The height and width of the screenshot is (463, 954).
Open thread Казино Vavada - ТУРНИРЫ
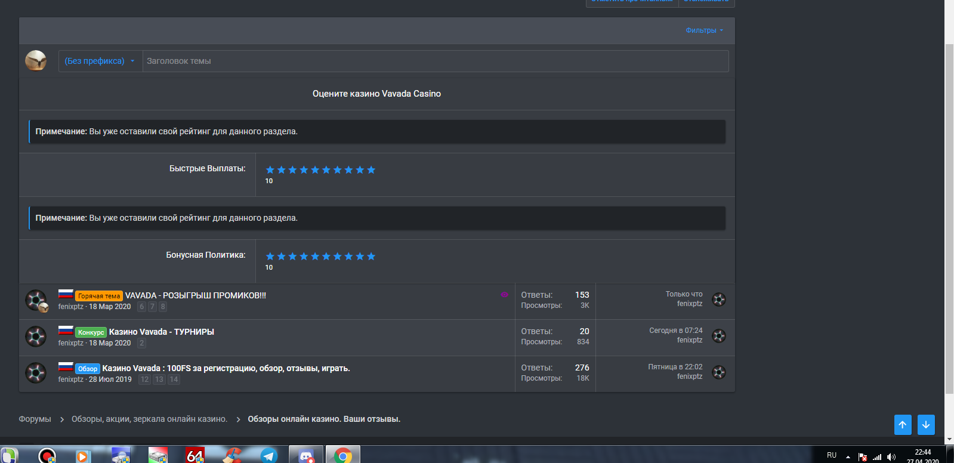[x=161, y=332]
